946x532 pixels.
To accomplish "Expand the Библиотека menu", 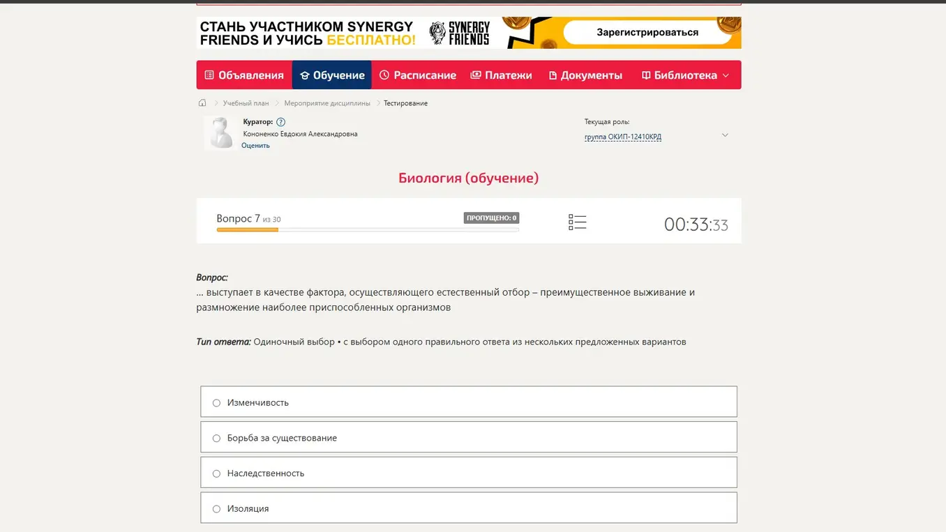I will click(685, 75).
